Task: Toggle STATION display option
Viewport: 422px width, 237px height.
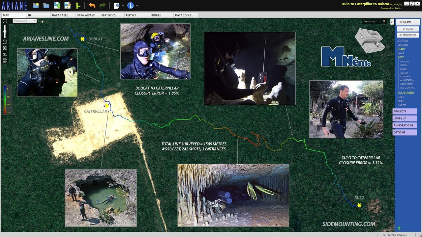Action: [403, 41]
